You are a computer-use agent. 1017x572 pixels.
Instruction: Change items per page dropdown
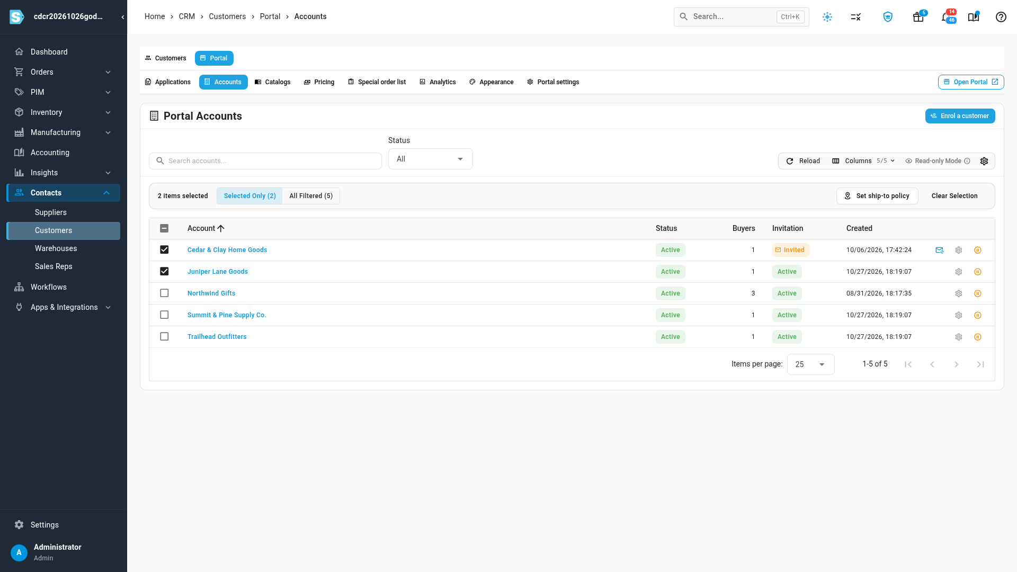coord(811,364)
